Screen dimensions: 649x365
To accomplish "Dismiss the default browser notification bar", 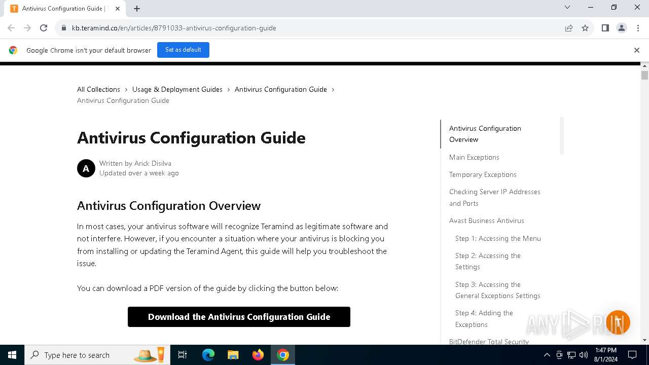I will coord(637,50).
